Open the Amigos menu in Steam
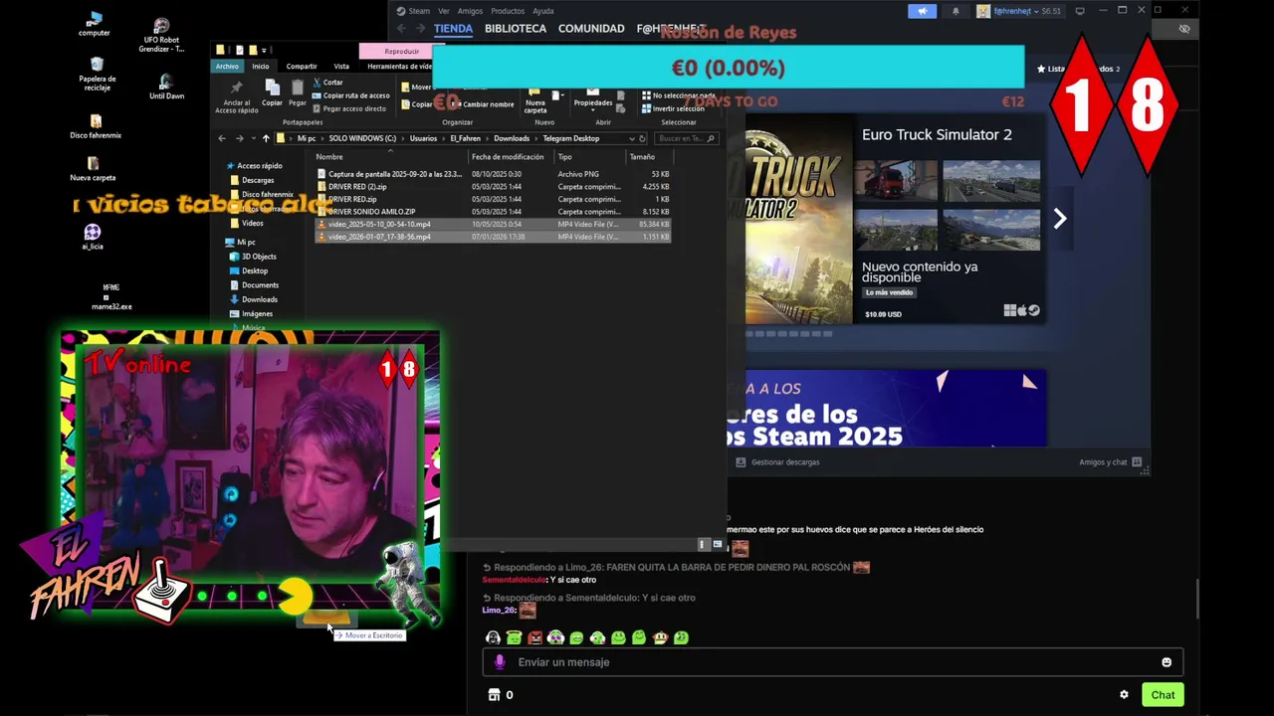The image size is (1274, 716). tap(470, 11)
